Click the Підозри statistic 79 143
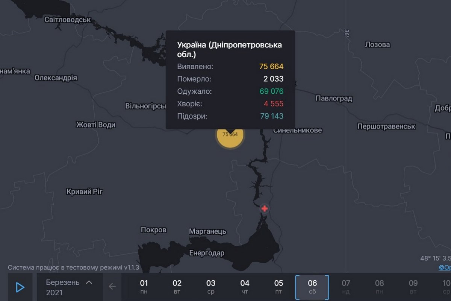451x301 pixels. [x=272, y=116]
